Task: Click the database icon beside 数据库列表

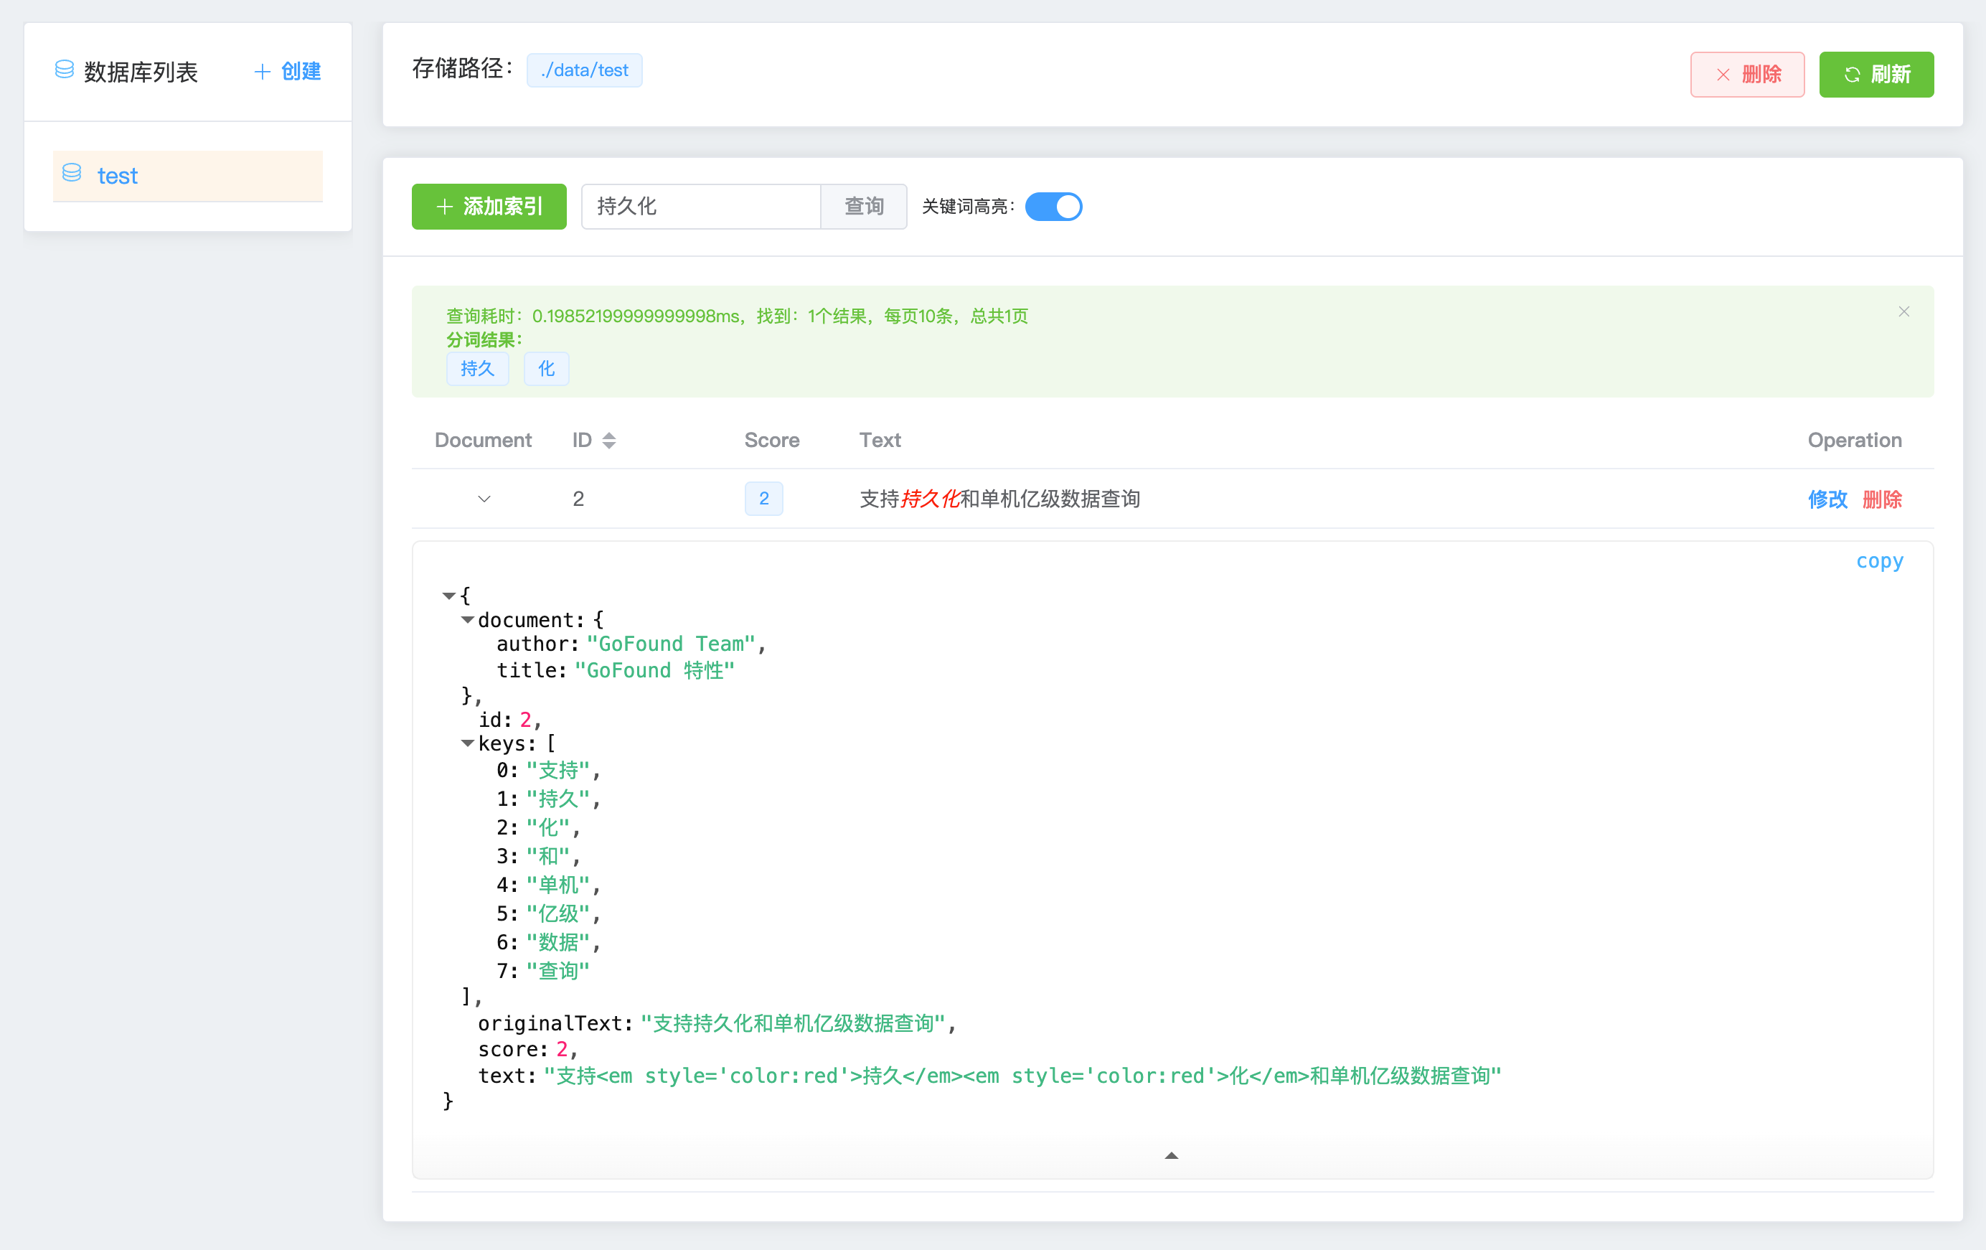Action: click(65, 70)
